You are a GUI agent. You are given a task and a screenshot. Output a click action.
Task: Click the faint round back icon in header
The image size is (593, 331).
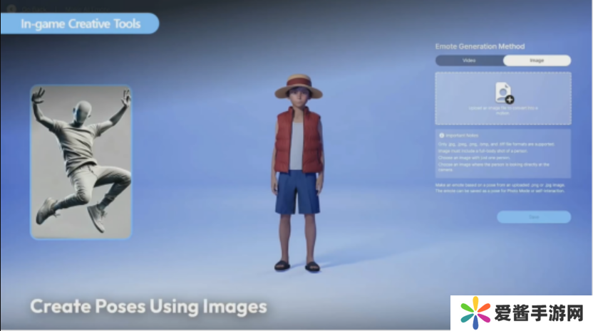pos(11,8)
